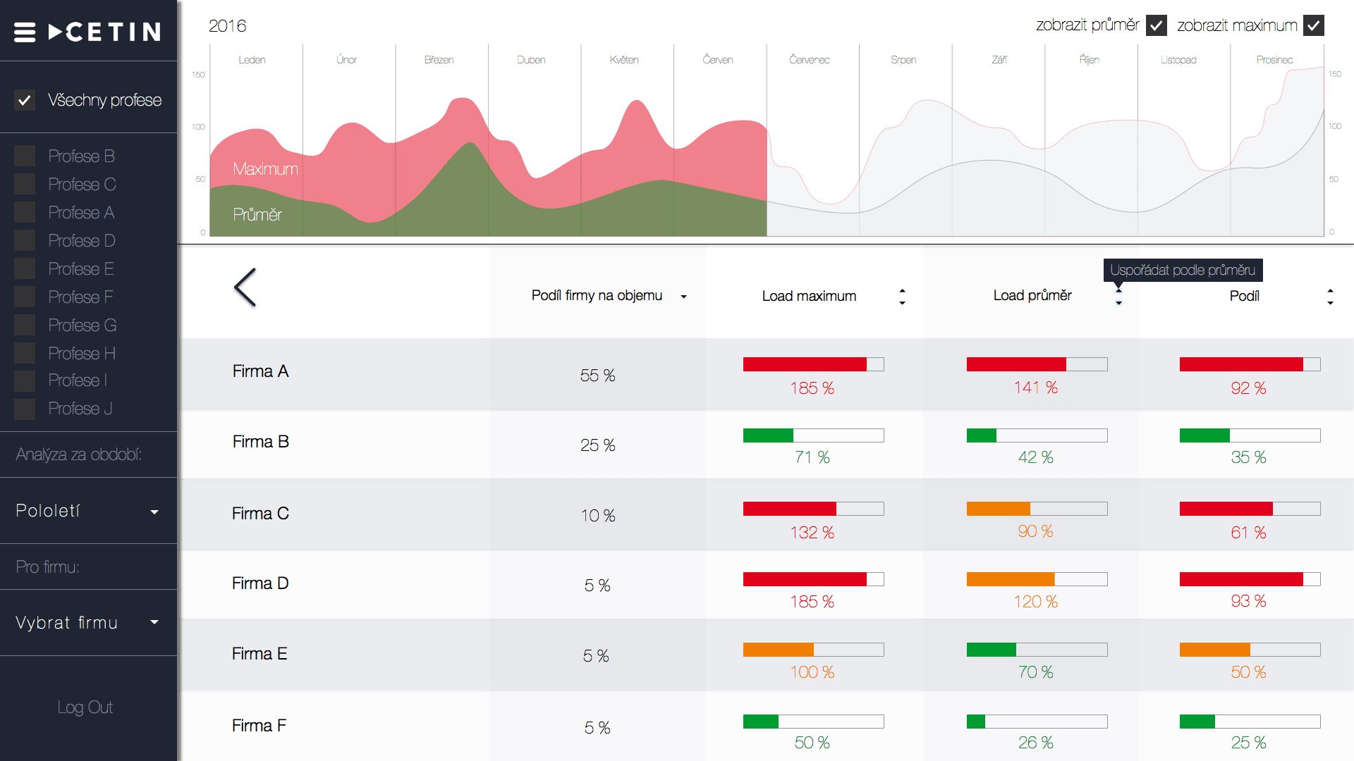
Task: Click the Uspořádat podle průměru sorting control
Action: click(1118, 296)
